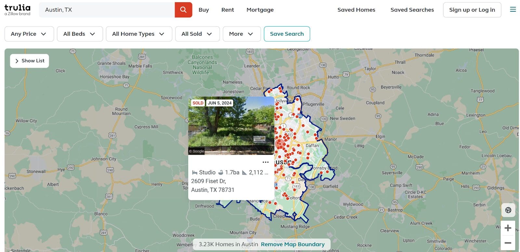
Task: Expand the Any Price dropdown
Action: coord(29,34)
